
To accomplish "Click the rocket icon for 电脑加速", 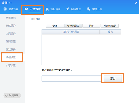I will point(67,9).
